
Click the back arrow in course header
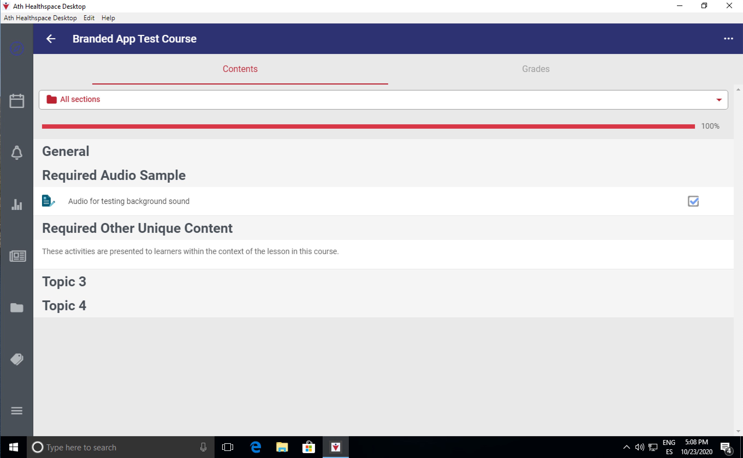click(x=51, y=39)
